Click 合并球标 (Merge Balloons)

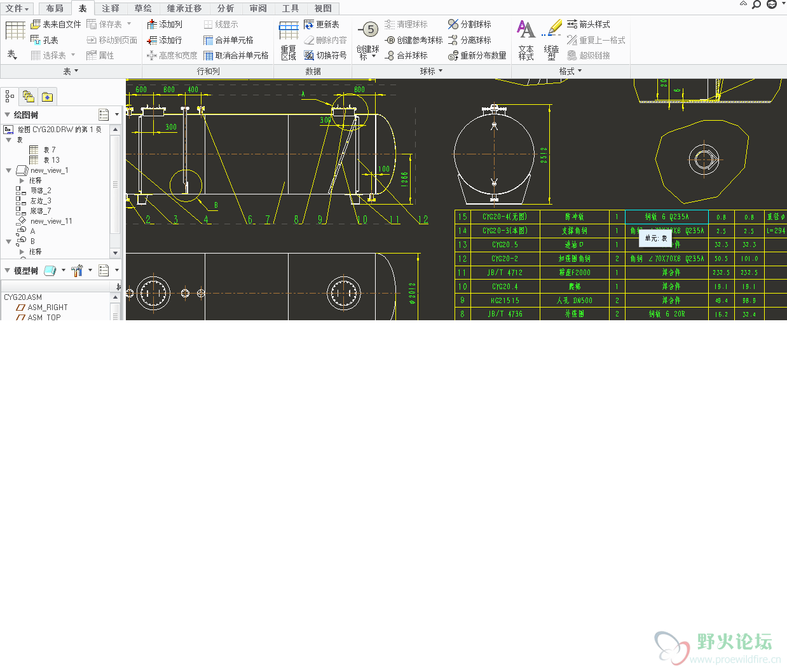point(406,55)
